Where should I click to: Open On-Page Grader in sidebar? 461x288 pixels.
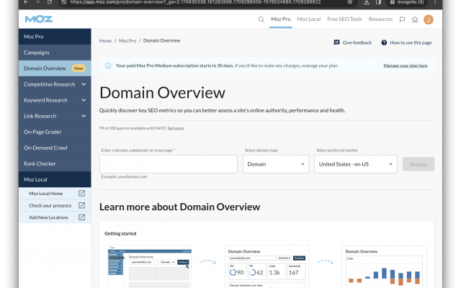(55, 132)
